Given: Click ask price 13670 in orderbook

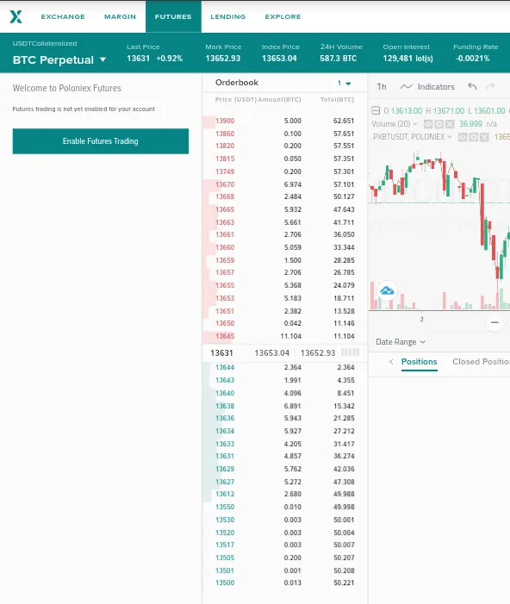Looking at the screenshot, I should tap(225, 184).
